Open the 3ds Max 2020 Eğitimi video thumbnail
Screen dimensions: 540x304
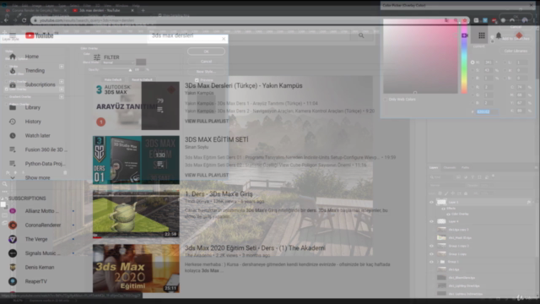(x=136, y=269)
